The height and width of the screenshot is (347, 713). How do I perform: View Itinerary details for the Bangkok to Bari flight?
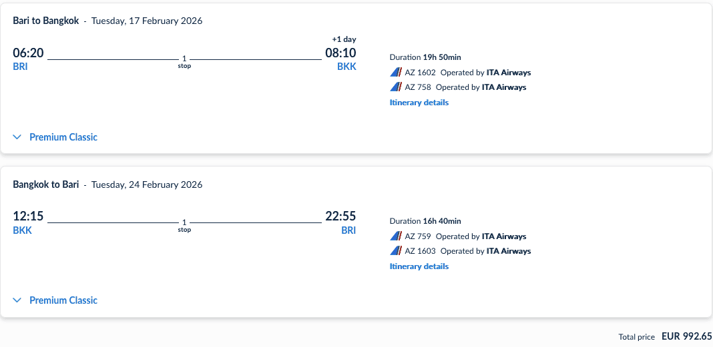419,266
